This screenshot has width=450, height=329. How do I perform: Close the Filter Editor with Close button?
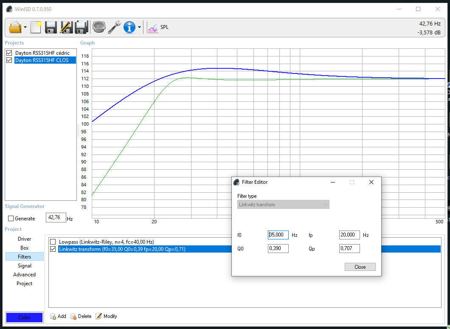click(x=360, y=267)
